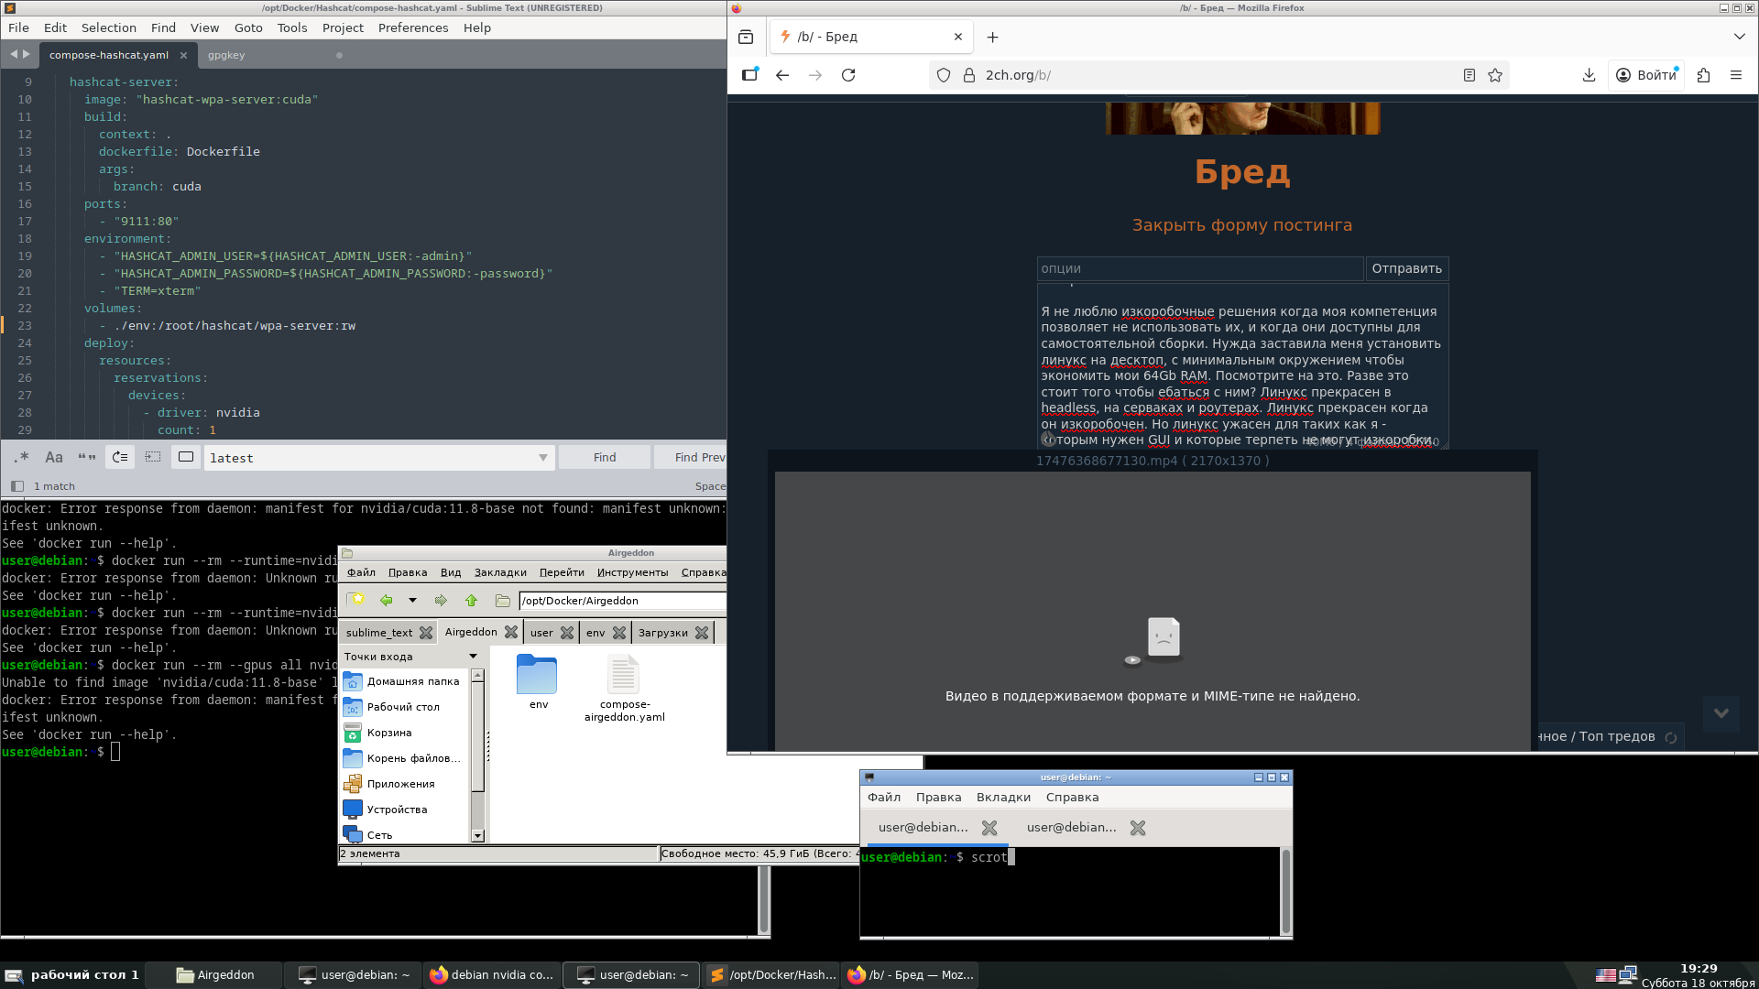Toggle regular expression search in find bar
The image size is (1759, 989).
pos(22,457)
